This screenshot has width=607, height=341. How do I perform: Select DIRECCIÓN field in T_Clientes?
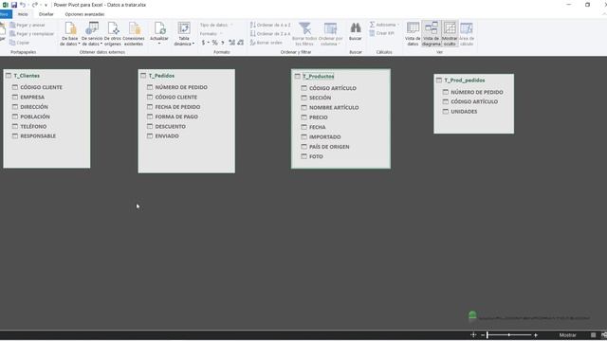click(x=34, y=107)
